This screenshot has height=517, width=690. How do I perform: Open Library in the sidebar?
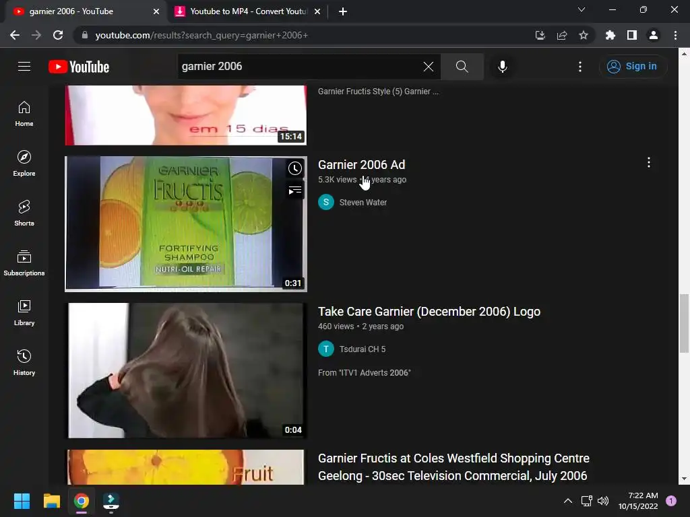(x=24, y=312)
